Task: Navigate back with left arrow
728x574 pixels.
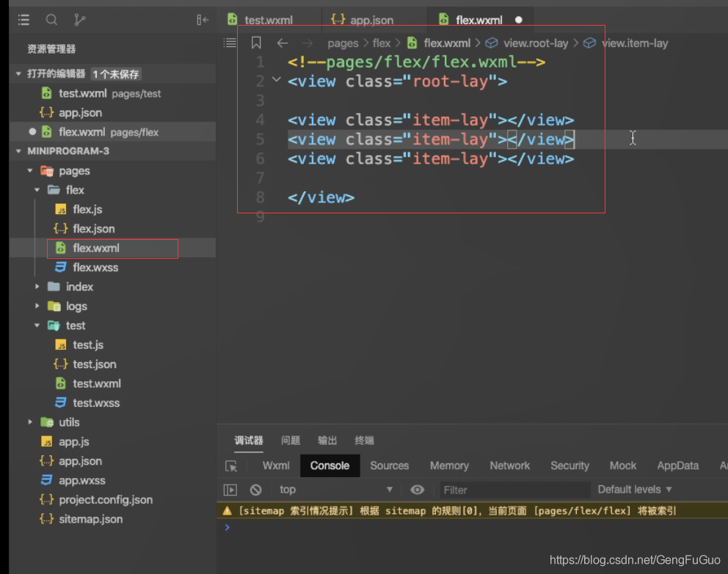Action: click(x=283, y=43)
